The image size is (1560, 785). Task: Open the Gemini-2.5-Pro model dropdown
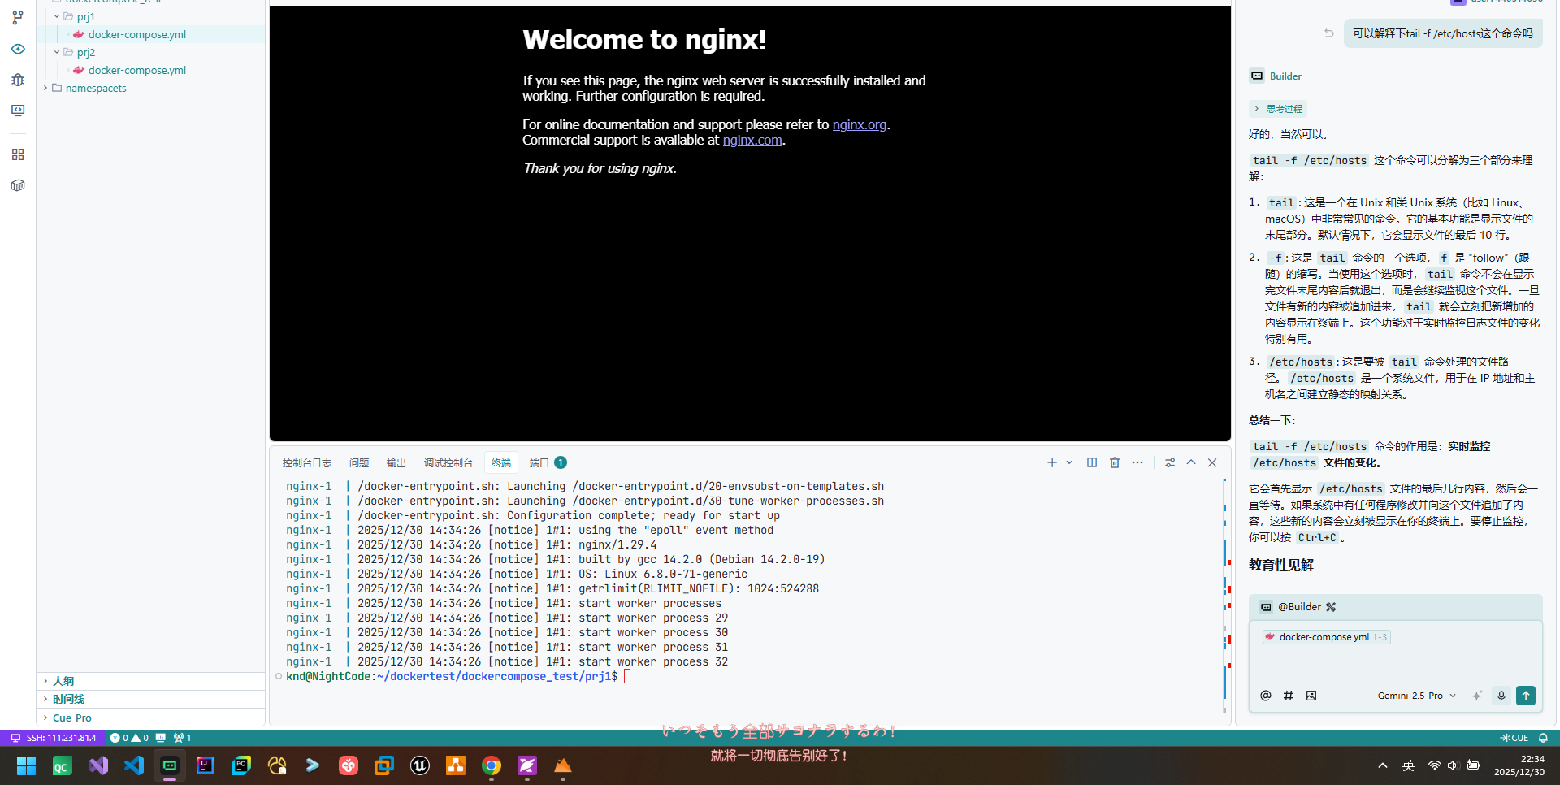1417,696
